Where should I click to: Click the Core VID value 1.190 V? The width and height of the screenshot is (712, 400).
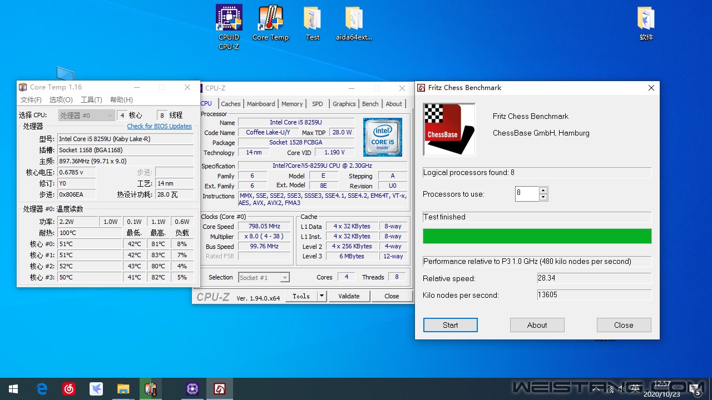coord(334,152)
